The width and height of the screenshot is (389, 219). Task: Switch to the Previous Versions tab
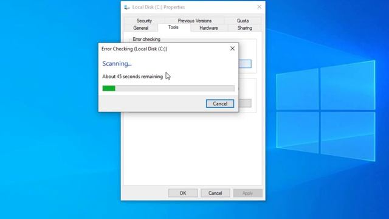[194, 21]
